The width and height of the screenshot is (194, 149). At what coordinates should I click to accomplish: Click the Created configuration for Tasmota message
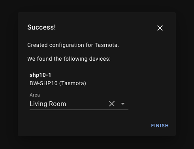[73, 45]
